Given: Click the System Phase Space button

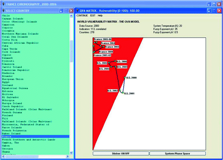Looking at the screenshot, I should pyautogui.click(x=177, y=153).
